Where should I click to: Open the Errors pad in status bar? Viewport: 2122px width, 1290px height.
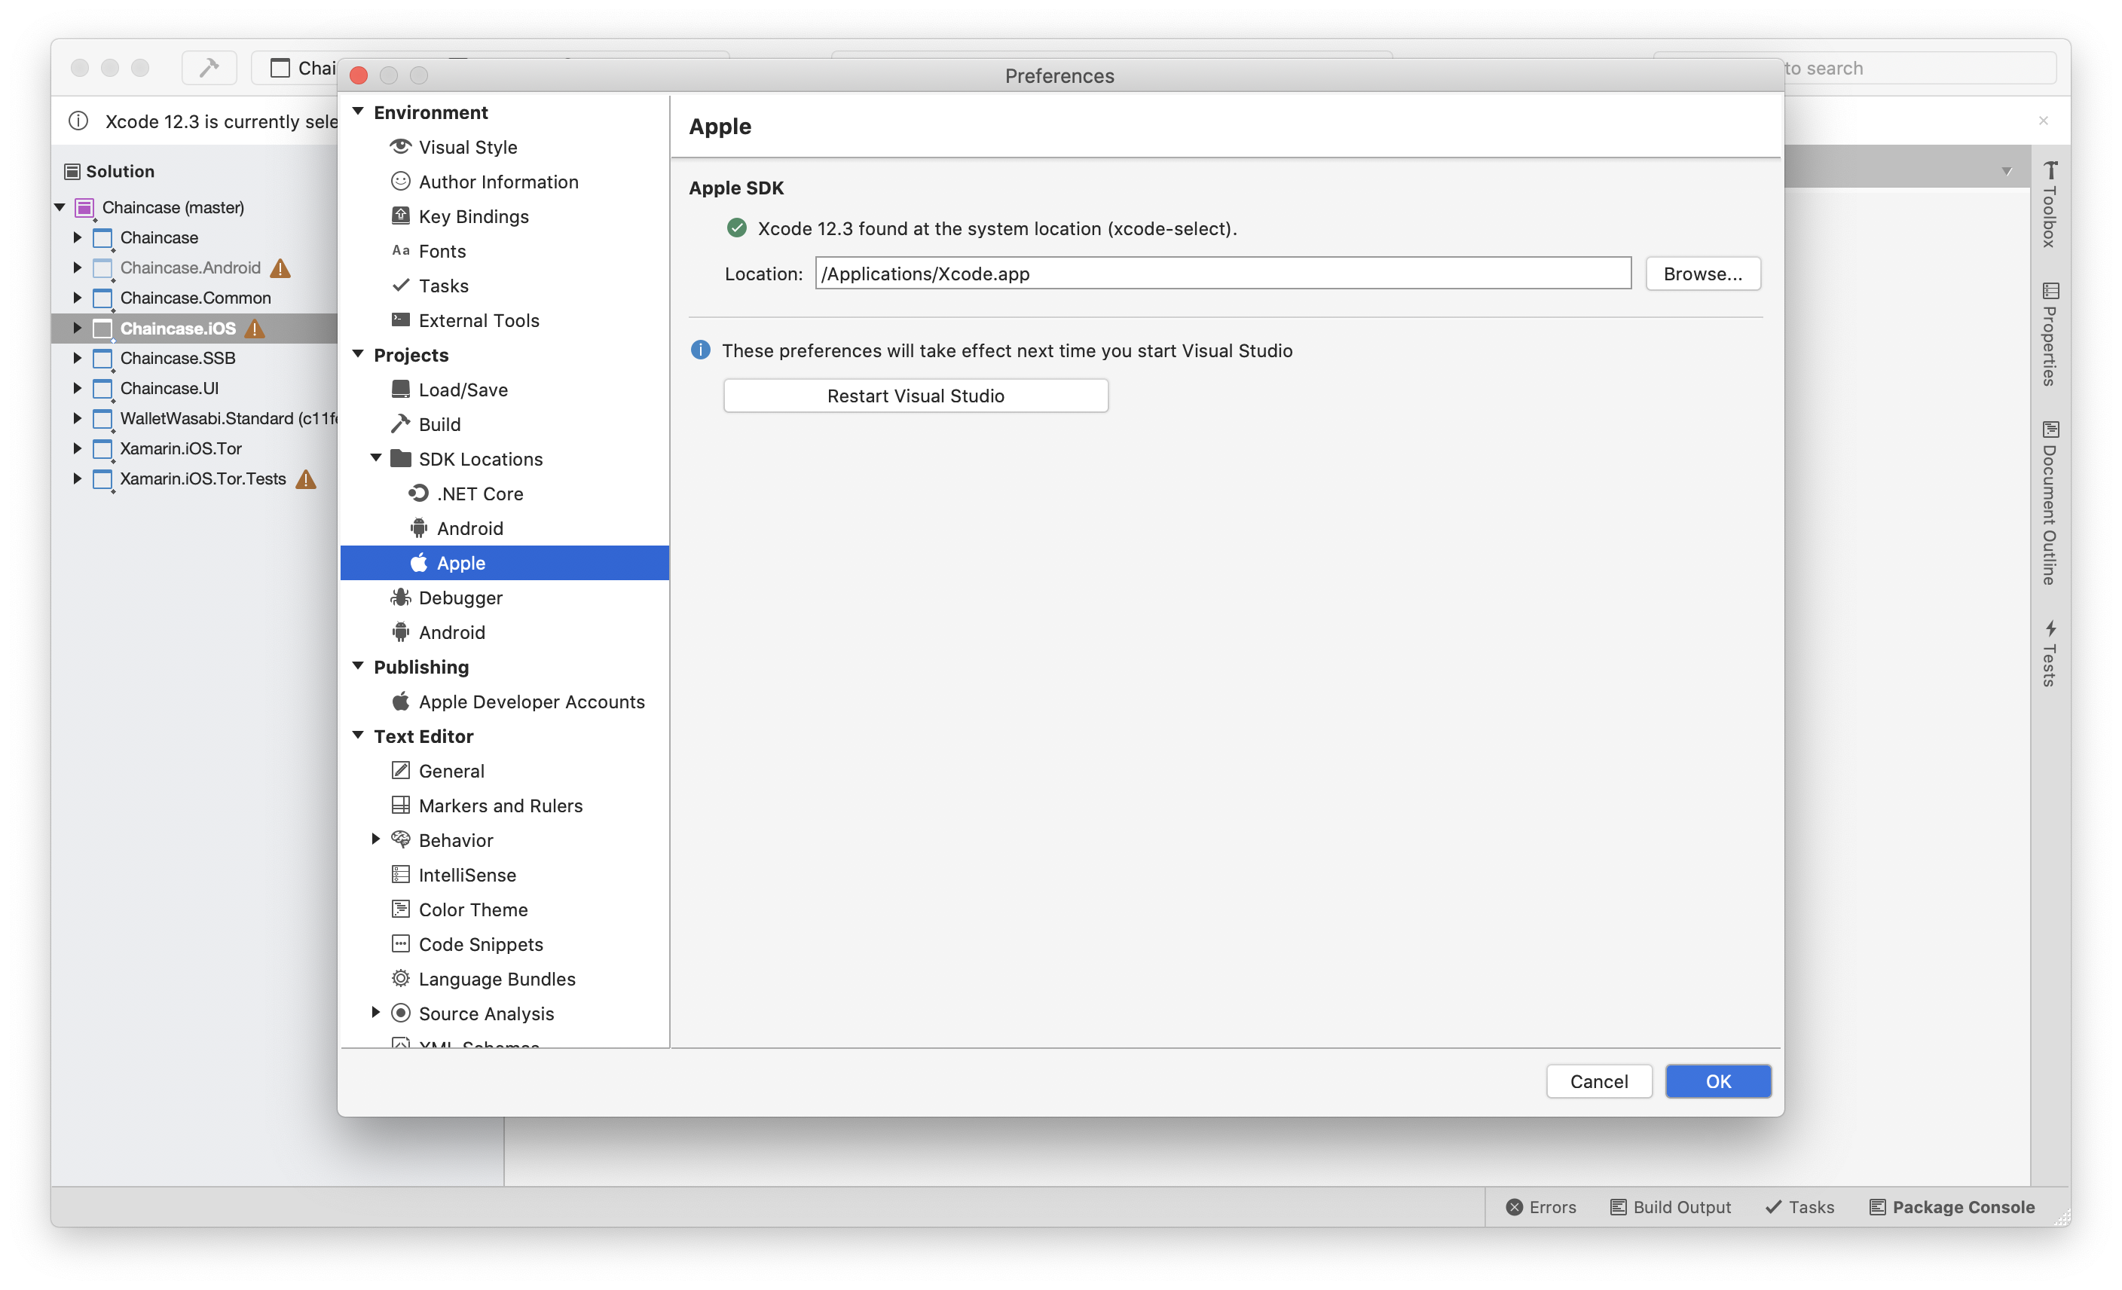click(1541, 1206)
